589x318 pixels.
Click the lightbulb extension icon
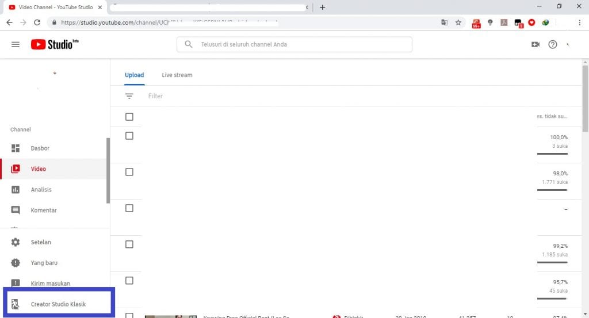pyautogui.click(x=490, y=22)
